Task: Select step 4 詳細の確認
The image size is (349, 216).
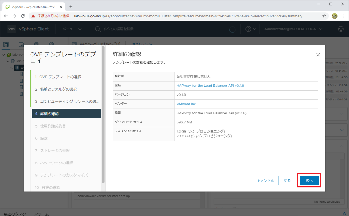Action: (66, 114)
